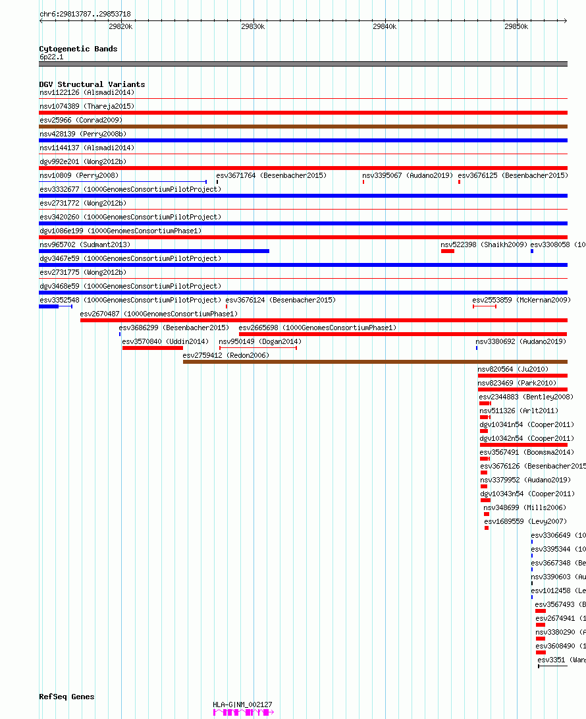Click dgv3468e59 variant label
586x719 pixels.
coord(130,286)
